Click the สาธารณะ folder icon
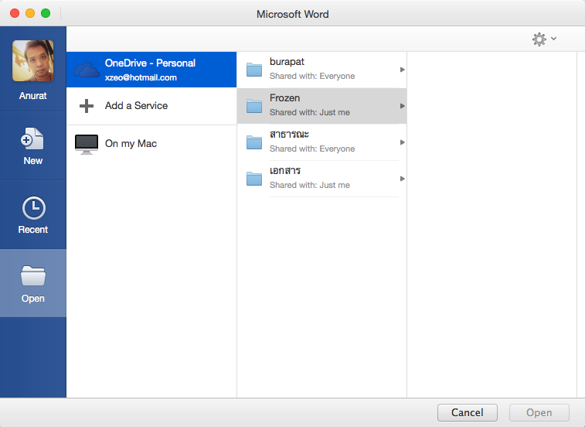 [x=254, y=142]
